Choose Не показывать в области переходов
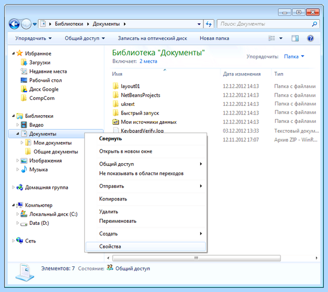The width and height of the screenshot is (328, 292). click(x=145, y=174)
